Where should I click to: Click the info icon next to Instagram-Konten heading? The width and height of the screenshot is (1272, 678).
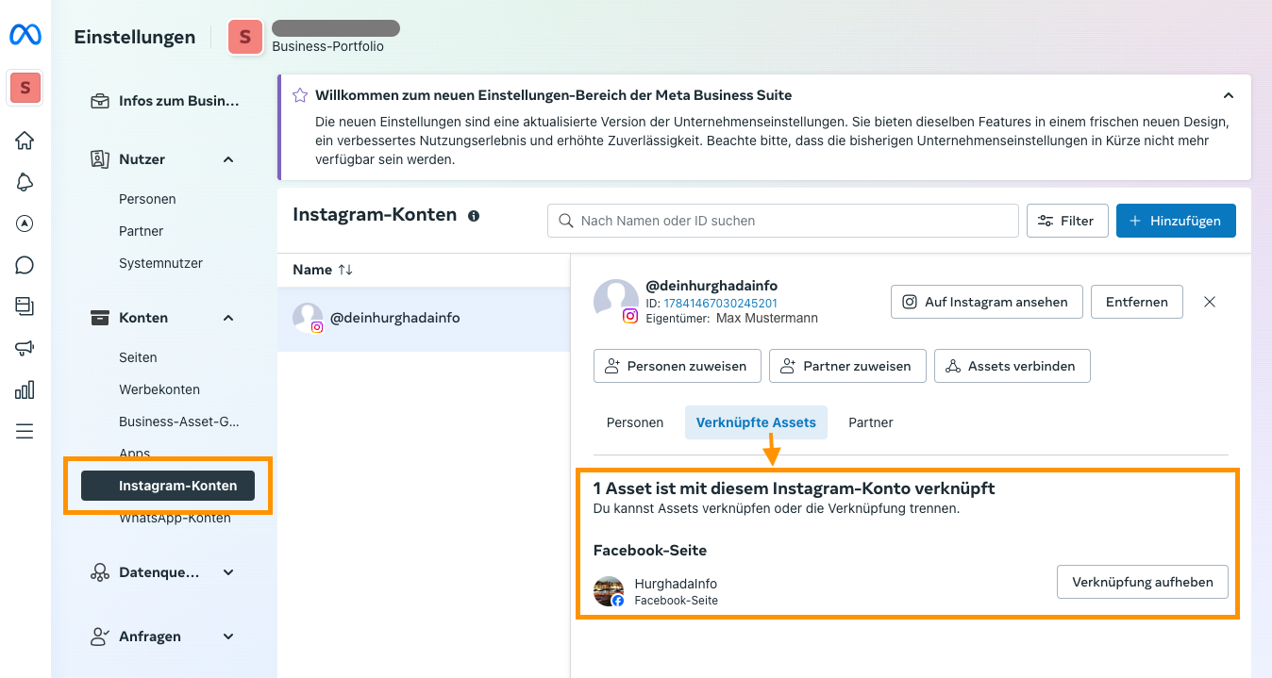(x=474, y=216)
